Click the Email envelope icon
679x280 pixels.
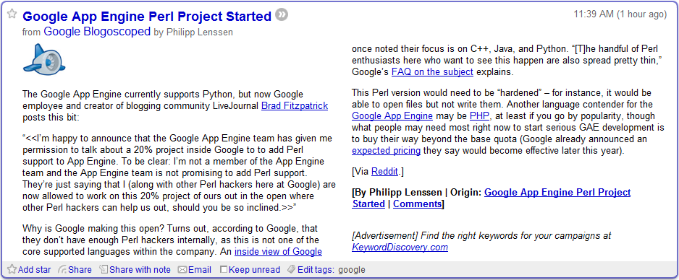coord(182,270)
